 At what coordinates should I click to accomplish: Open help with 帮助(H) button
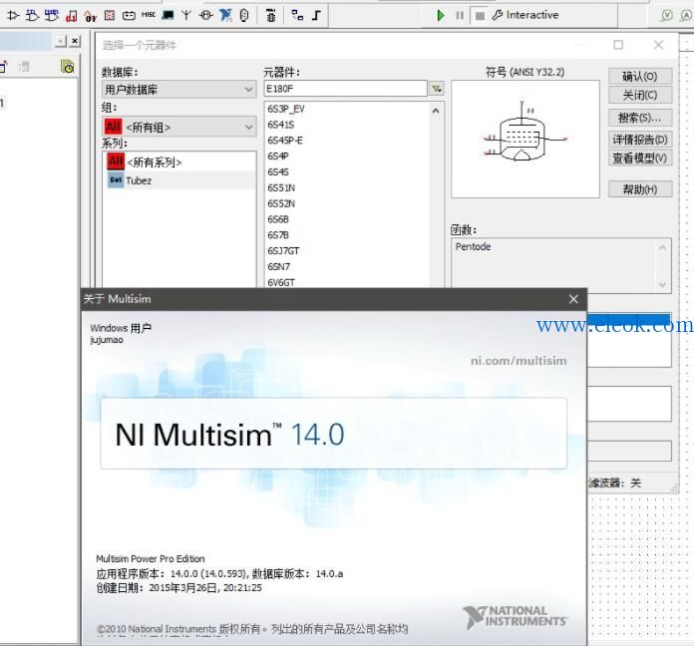click(640, 189)
